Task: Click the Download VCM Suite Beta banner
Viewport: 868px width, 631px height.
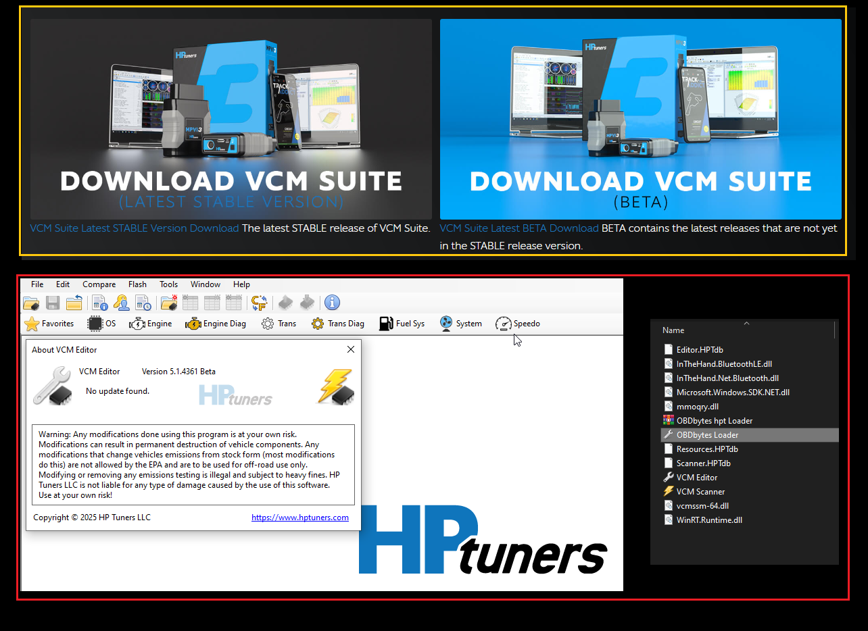Action: (640, 119)
